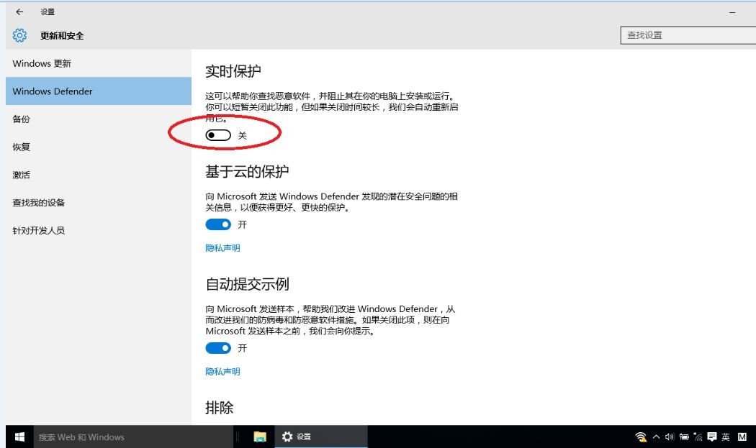Open File Explorer from the taskbar

260,437
